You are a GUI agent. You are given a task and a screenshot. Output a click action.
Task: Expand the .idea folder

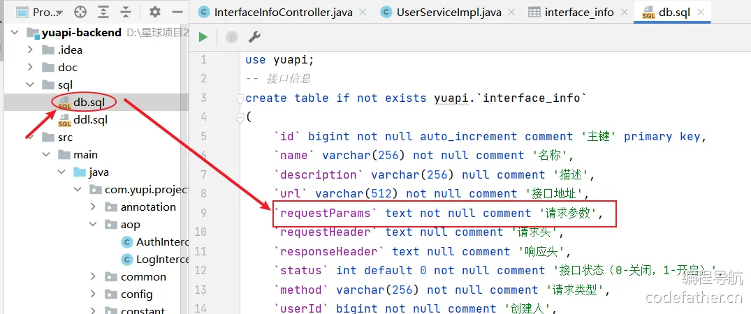(x=30, y=50)
